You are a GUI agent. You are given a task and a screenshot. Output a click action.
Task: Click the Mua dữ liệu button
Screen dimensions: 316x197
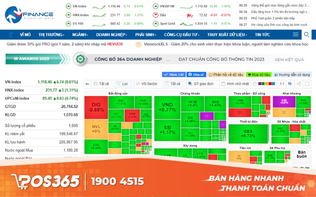[x=259, y=74]
